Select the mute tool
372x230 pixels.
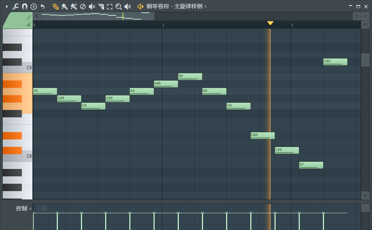[92, 7]
